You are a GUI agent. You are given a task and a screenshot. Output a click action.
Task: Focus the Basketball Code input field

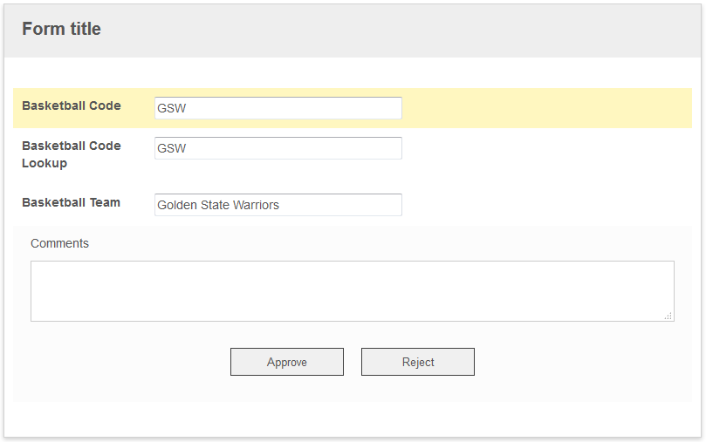point(278,108)
